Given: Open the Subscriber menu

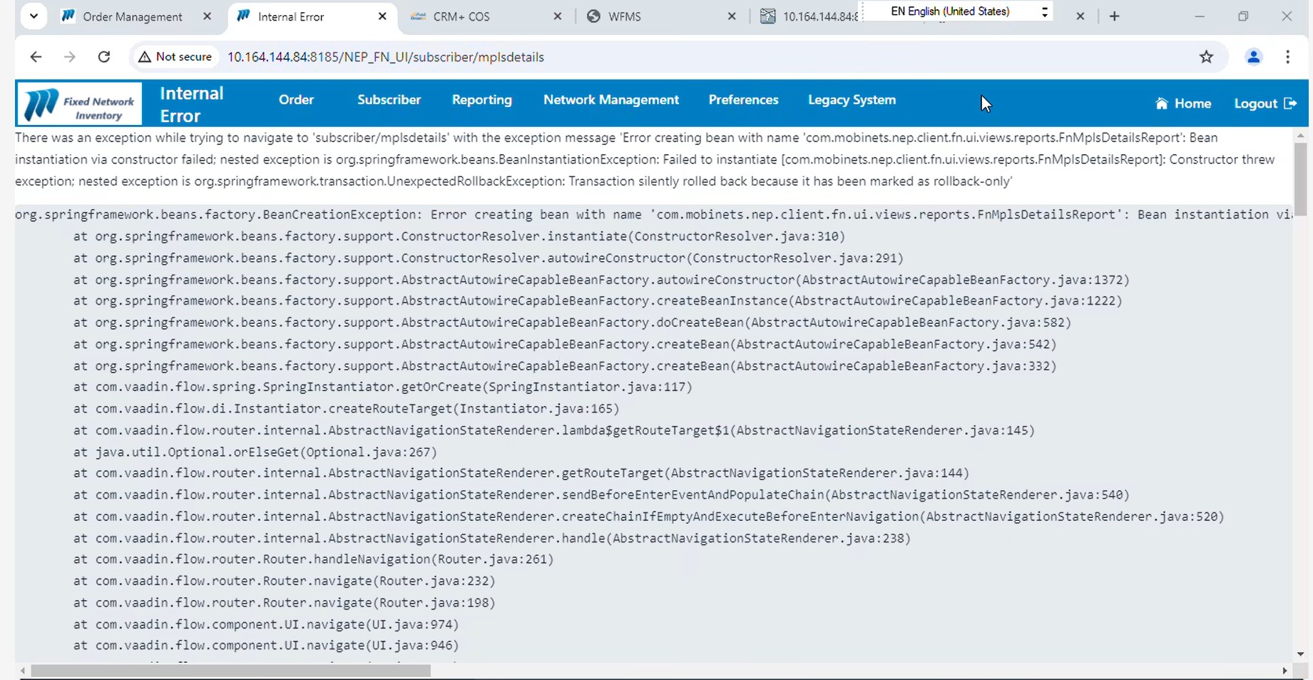Looking at the screenshot, I should pos(389,100).
